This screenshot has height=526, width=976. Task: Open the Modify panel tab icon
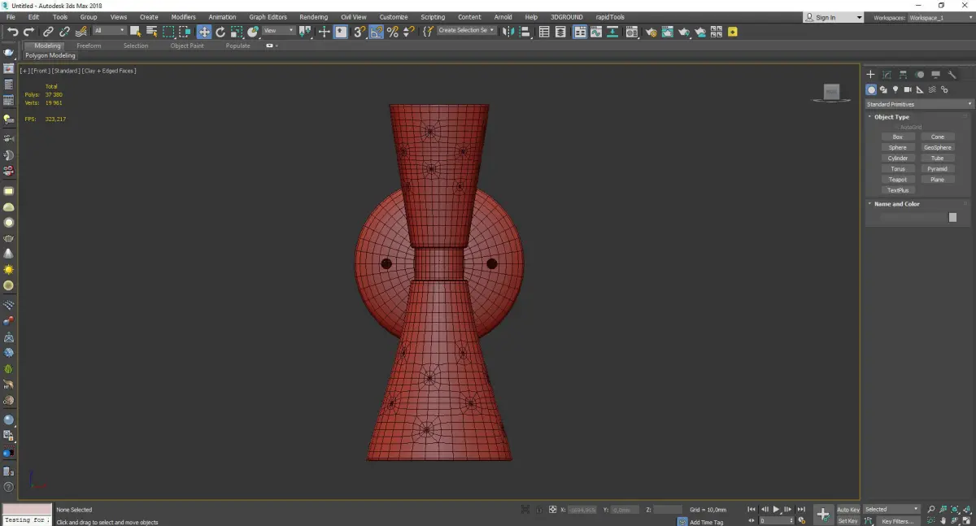pyautogui.click(x=887, y=75)
